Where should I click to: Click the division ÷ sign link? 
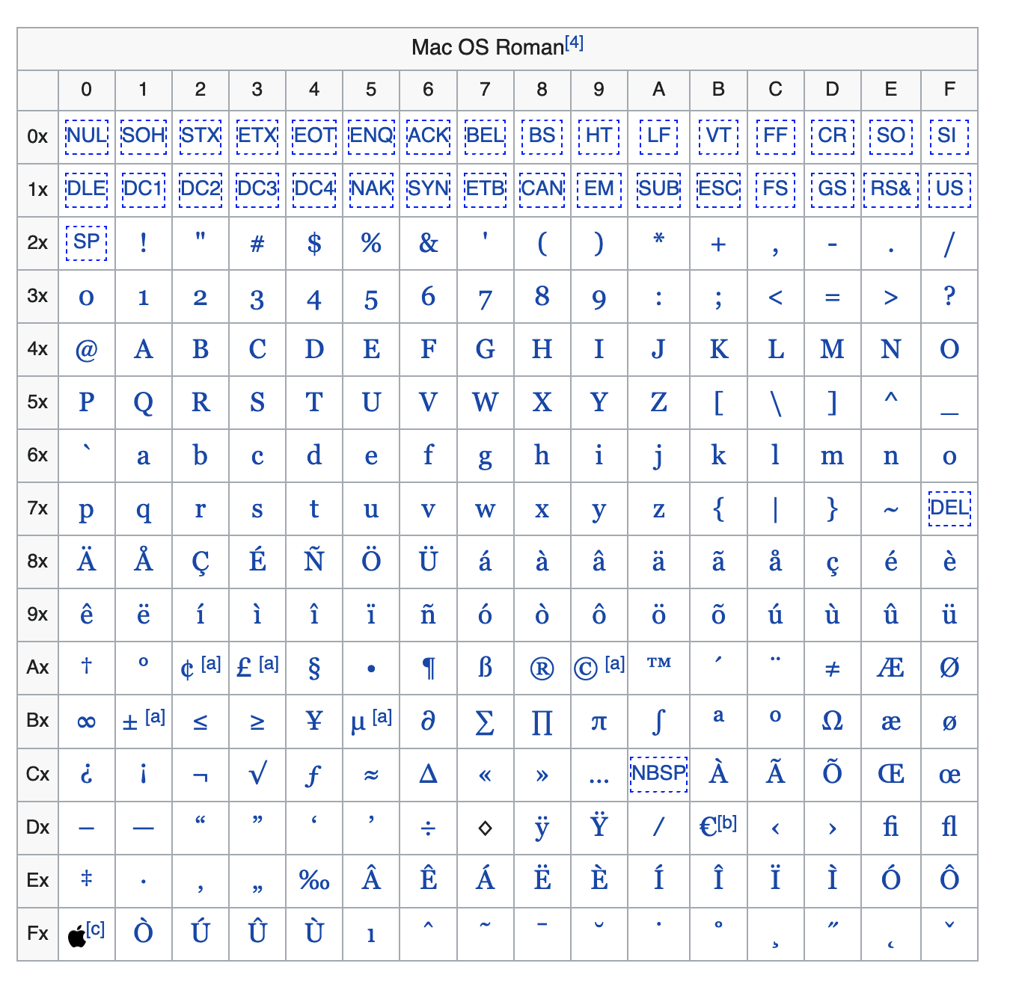(x=428, y=828)
